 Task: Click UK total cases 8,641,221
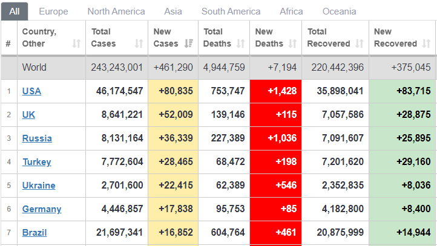(122, 115)
